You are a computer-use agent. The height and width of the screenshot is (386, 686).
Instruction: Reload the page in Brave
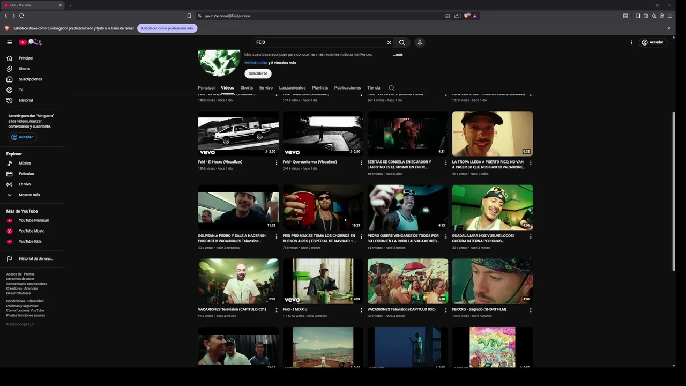21,16
